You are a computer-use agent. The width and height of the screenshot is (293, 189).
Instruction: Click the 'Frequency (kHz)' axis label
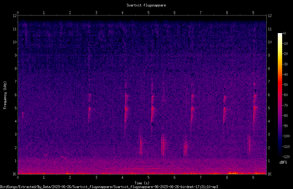pyautogui.click(x=5, y=95)
